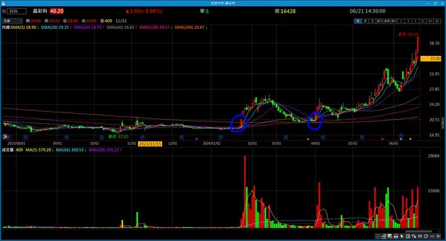Click the 最高:40.20 highest price label

[x=408, y=34]
